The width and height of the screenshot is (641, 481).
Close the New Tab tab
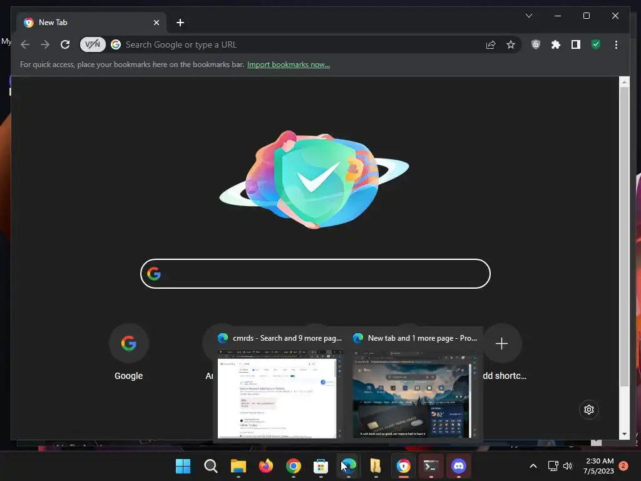(x=156, y=23)
